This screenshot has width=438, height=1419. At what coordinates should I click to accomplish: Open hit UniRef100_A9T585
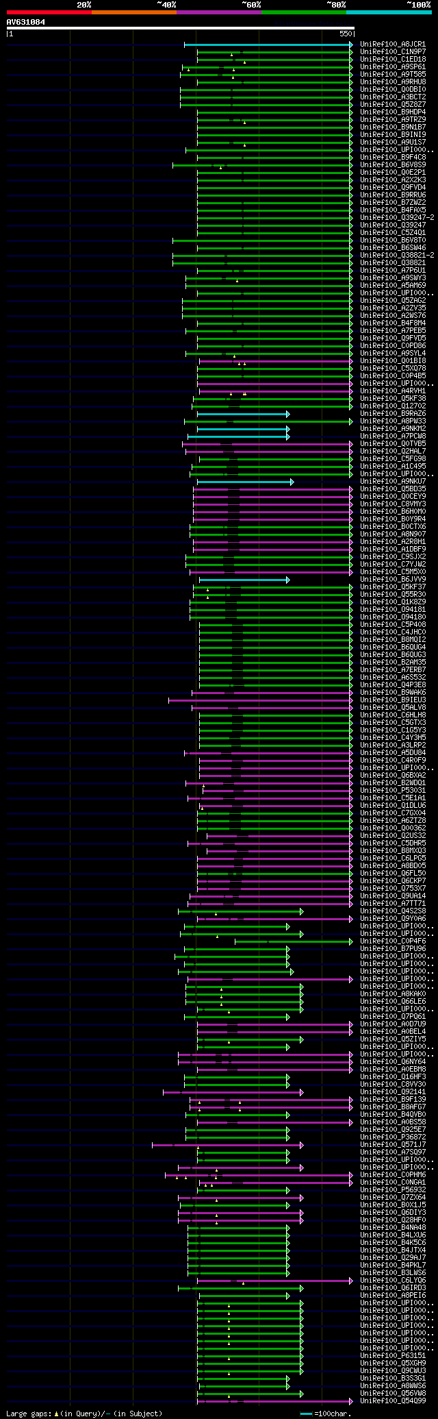click(x=393, y=75)
